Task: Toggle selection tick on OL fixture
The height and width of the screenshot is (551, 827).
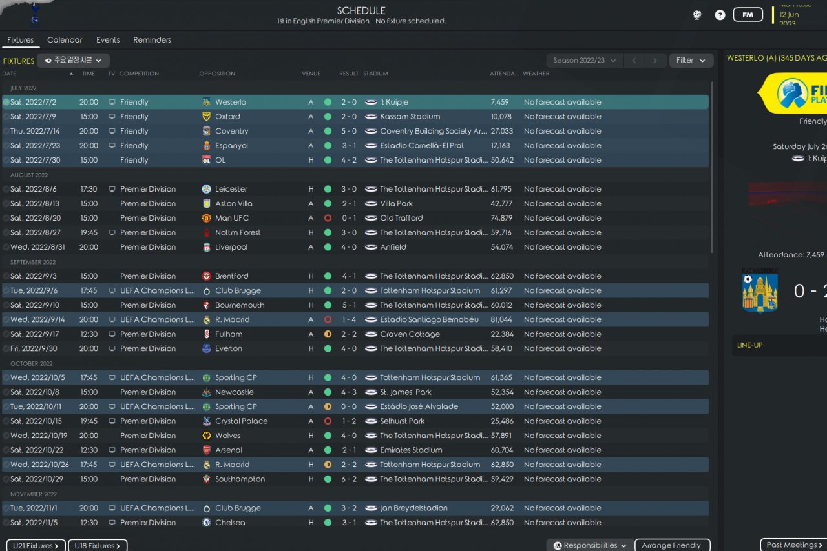Action: click(x=6, y=160)
